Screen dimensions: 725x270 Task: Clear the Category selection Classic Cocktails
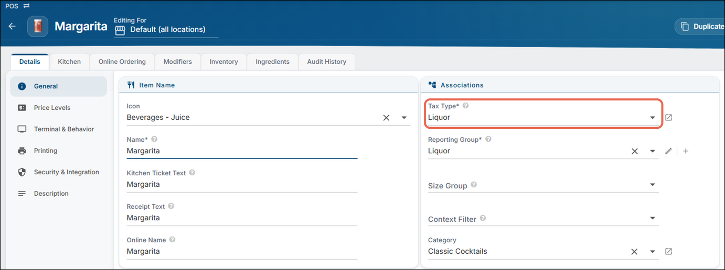pyautogui.click(x=634, y=252)
